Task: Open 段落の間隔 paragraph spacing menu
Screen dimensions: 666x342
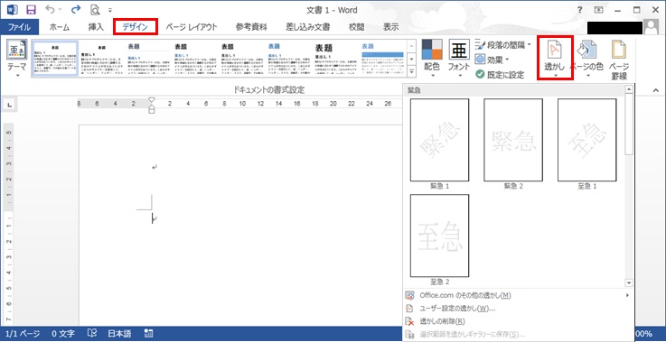Action: click(503, 44)
